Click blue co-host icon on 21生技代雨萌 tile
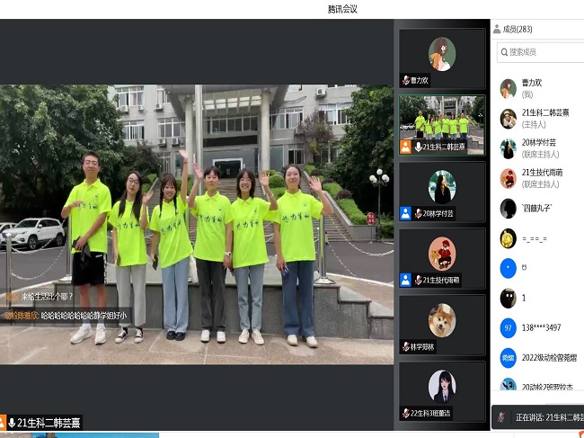584x438 pixels. click(405, 280)
